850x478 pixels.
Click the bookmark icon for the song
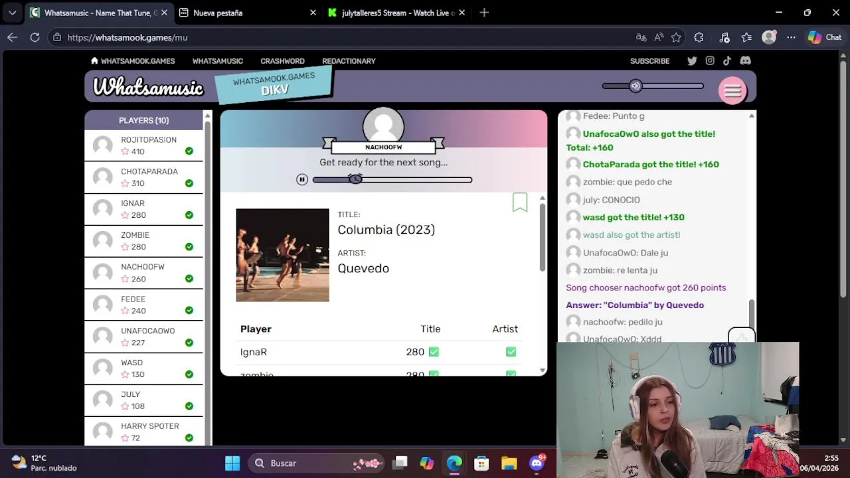click(520, 202)
